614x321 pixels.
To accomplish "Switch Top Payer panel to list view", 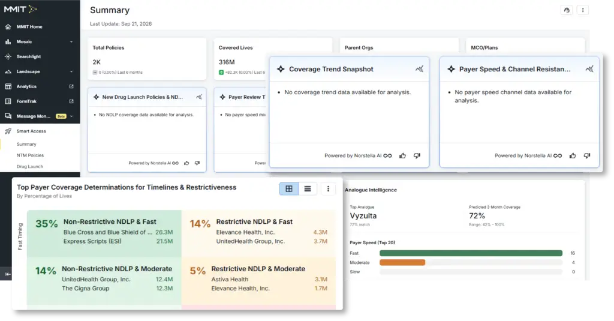I will (x=308, y=189).
